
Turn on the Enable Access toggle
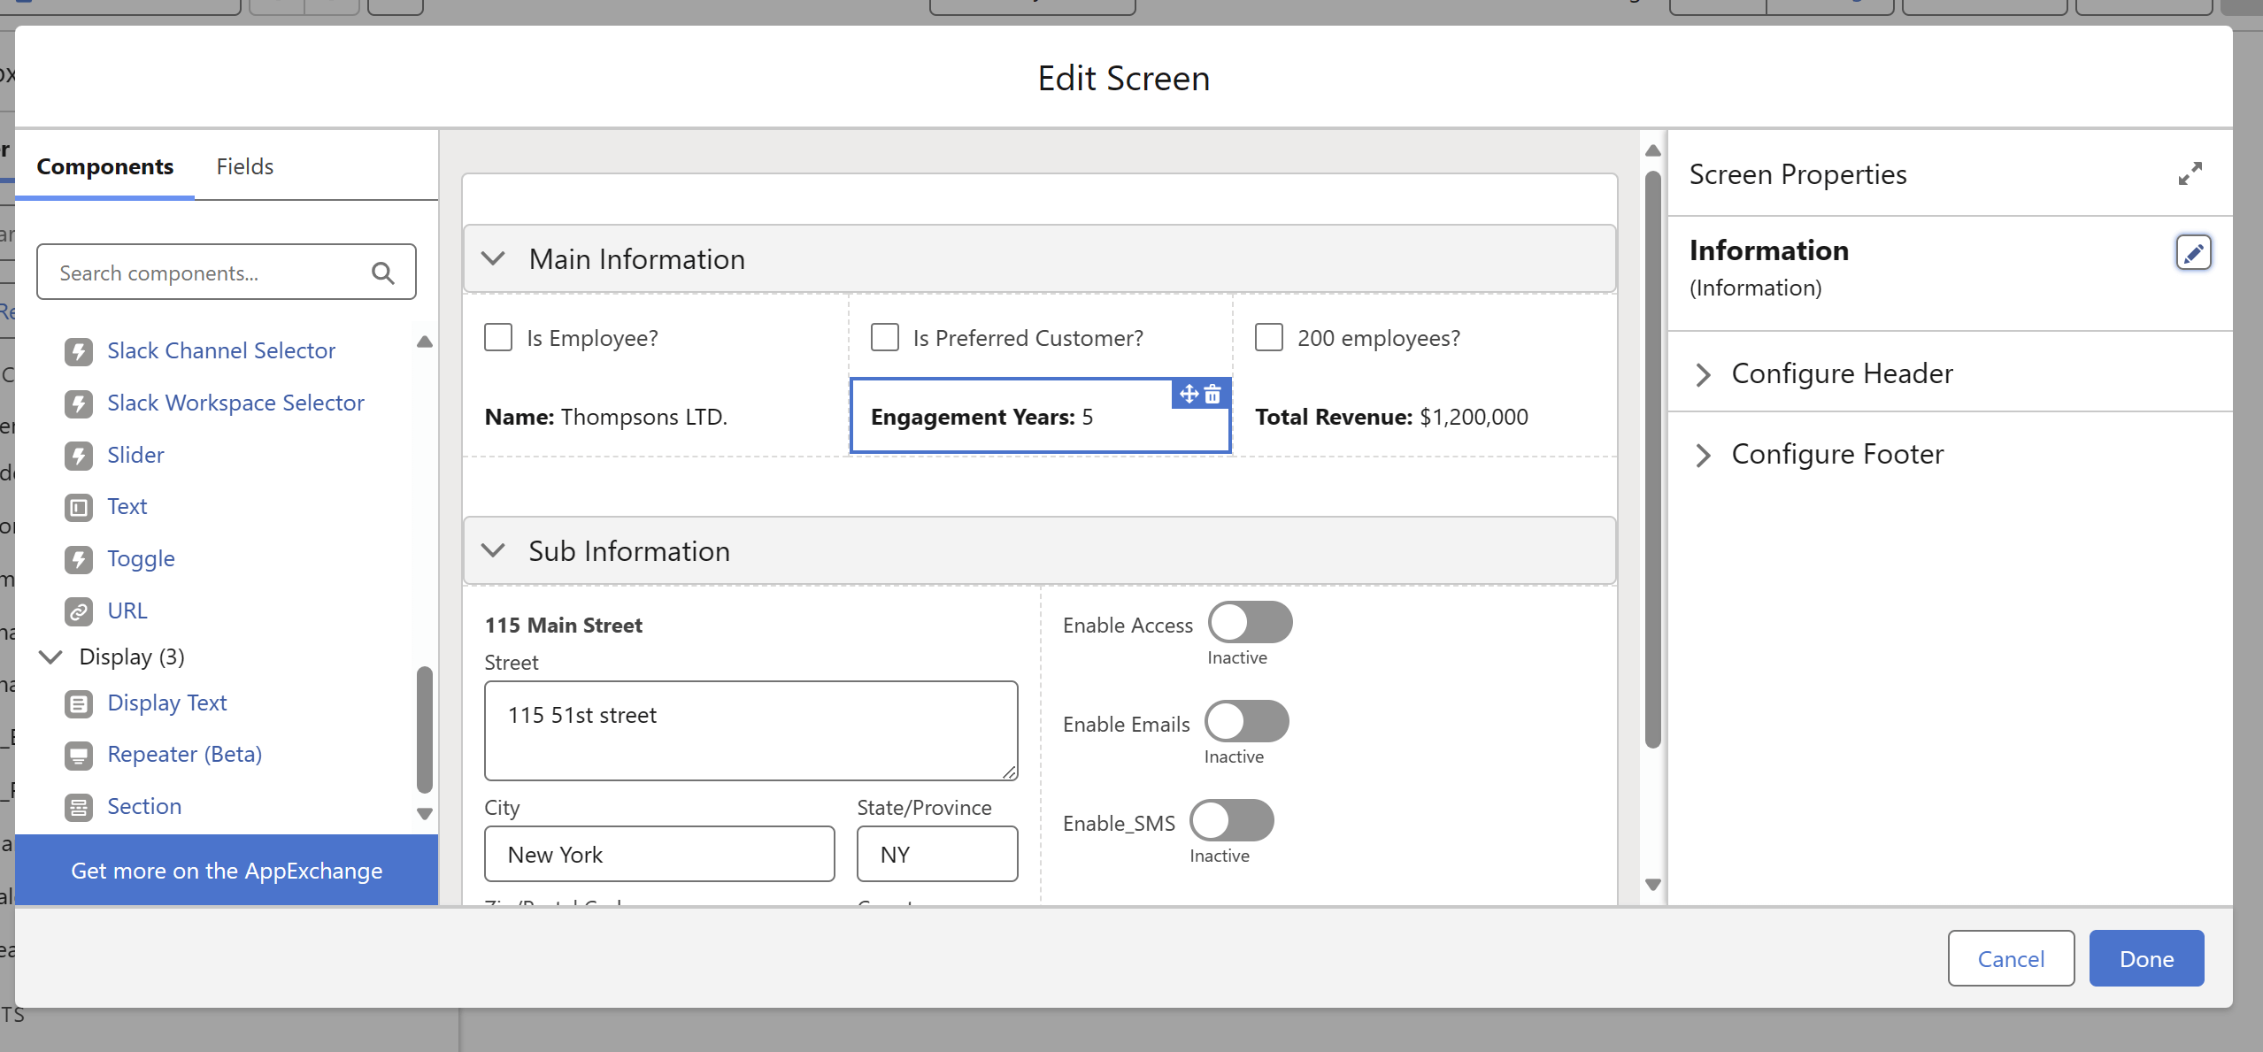(x=1250, y=623)
